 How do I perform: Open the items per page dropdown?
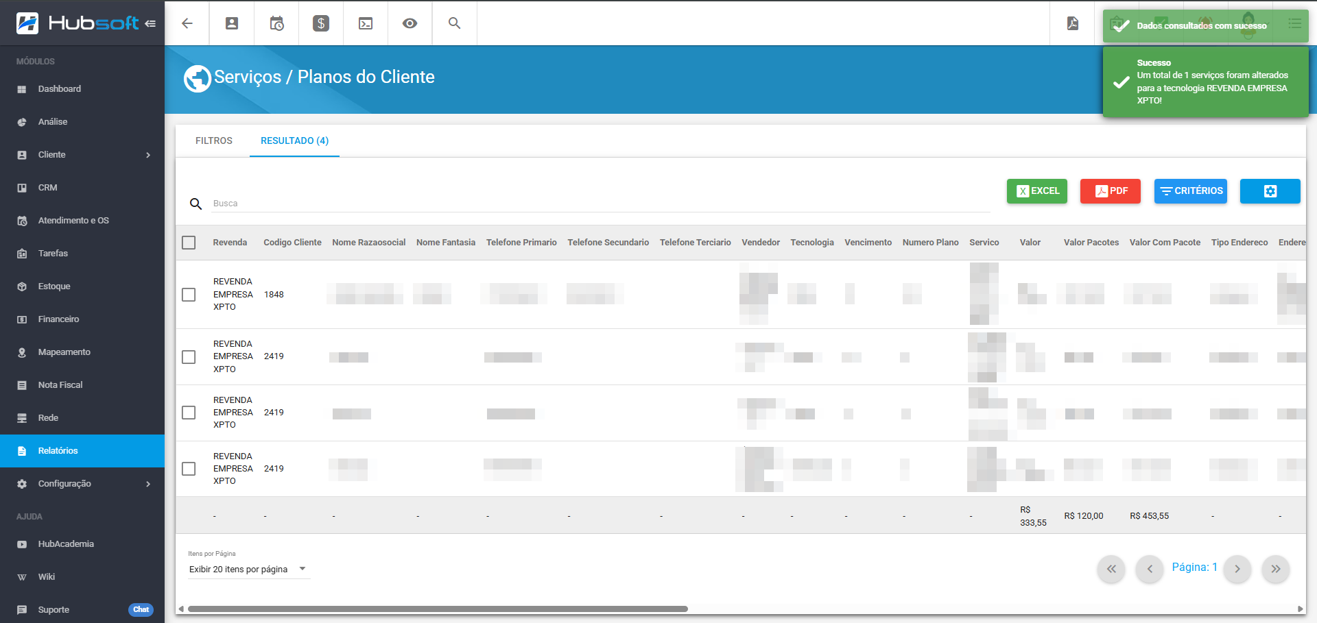[x=247, y=570]
